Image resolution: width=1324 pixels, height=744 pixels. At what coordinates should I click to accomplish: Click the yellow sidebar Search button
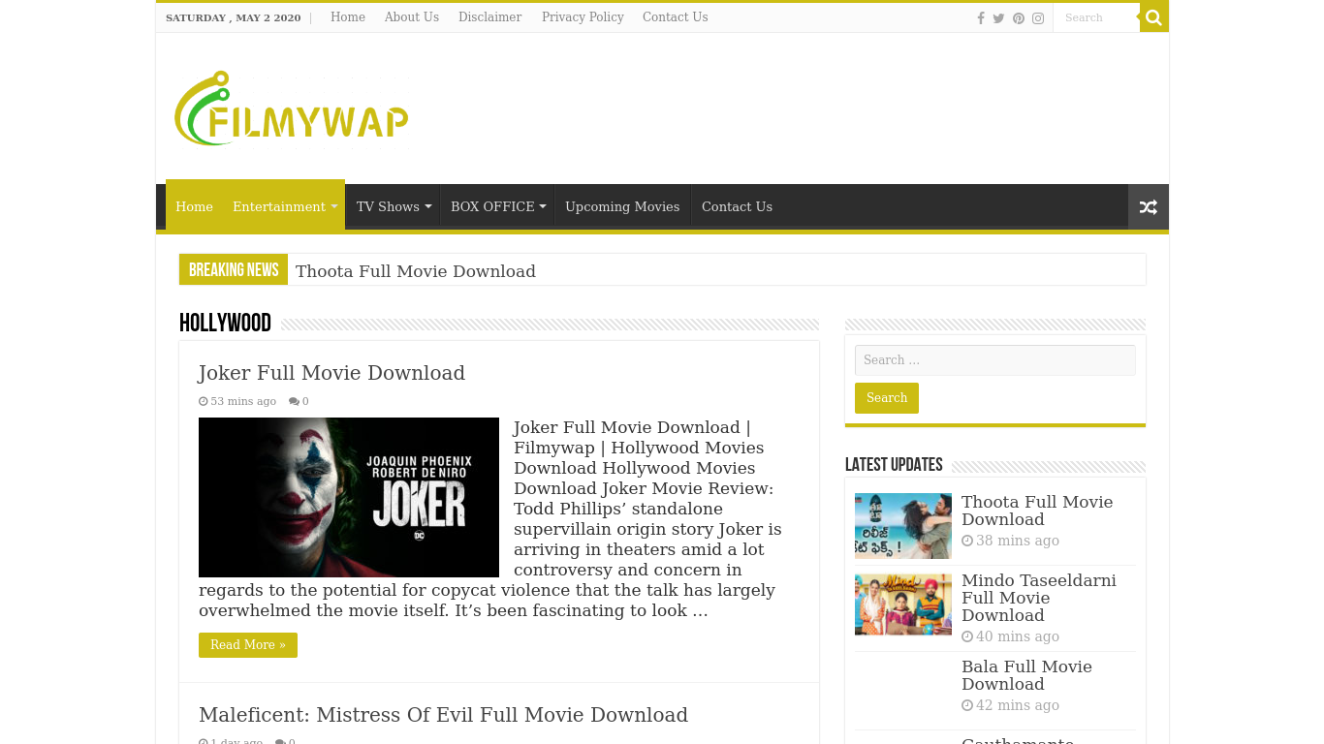[887, 398]
